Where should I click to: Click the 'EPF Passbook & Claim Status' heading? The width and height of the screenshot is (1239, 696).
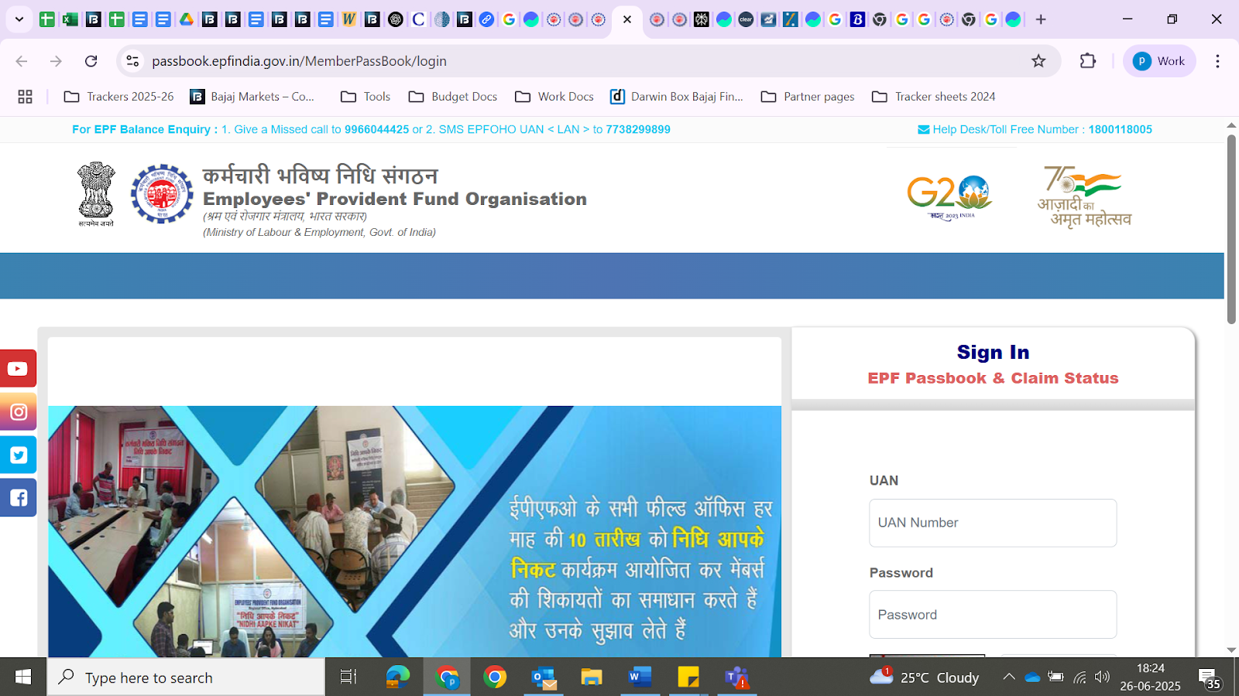click(x=993, y=378)
